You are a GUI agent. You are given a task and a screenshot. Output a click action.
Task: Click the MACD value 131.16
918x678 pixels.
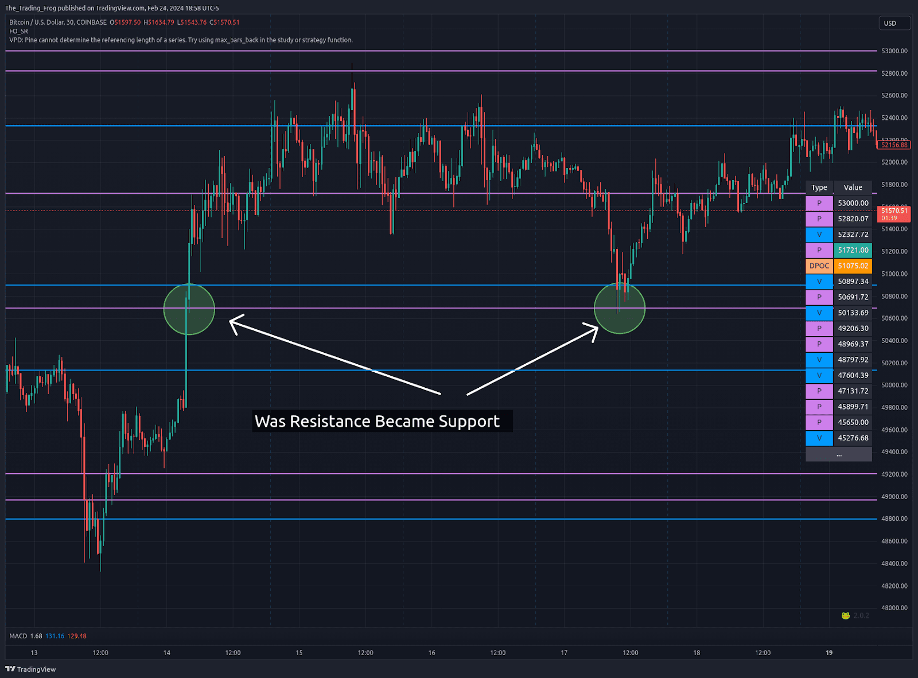55,636
